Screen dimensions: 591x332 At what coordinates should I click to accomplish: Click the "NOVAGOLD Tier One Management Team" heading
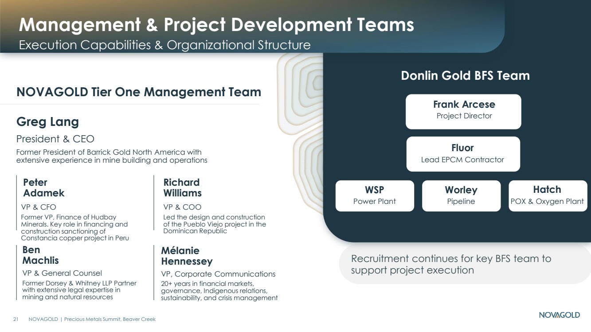pos(139,92)
